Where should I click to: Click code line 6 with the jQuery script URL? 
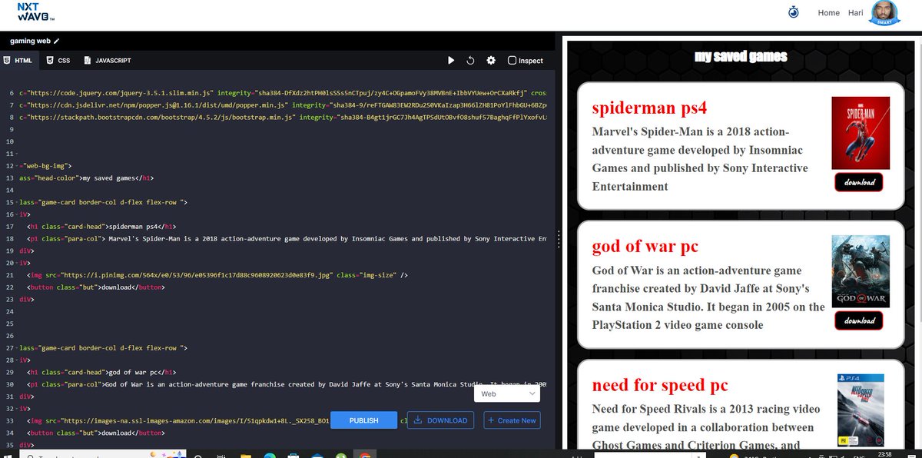click(283, 92)
